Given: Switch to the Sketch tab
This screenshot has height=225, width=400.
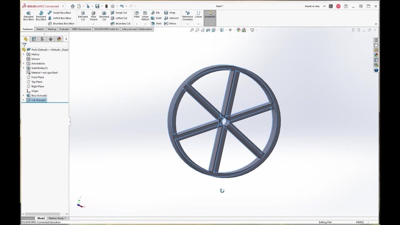Looking at the screenshot, I should click(40, 29).
